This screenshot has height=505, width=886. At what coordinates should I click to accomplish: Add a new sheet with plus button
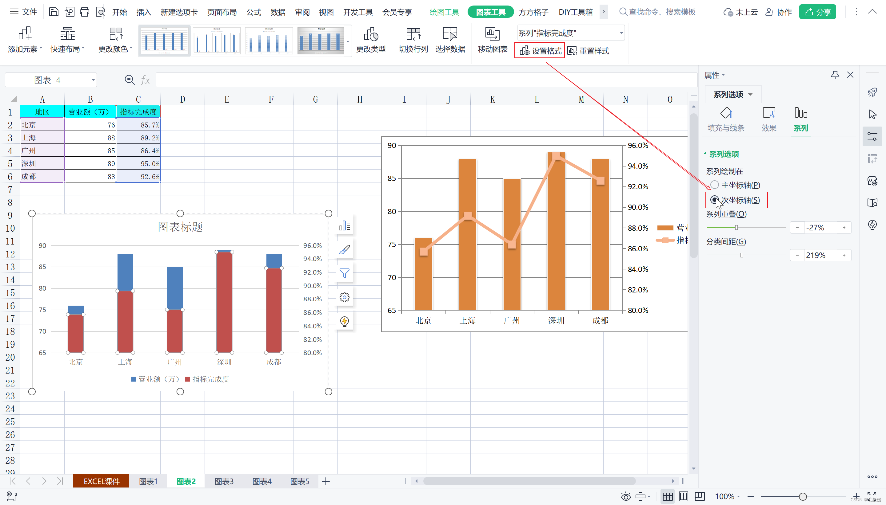click(325, 481)
